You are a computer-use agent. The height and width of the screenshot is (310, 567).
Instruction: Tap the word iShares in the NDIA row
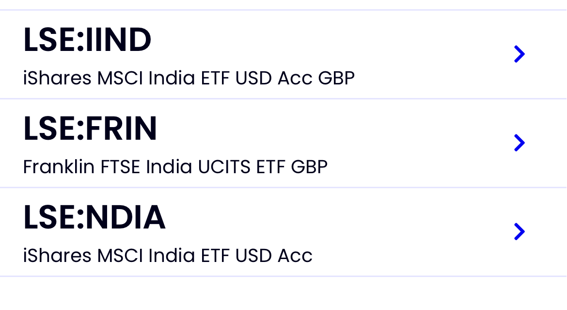pos(57,255)
